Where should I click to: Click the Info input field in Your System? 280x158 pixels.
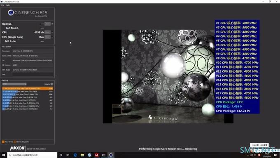coord(33,74)
